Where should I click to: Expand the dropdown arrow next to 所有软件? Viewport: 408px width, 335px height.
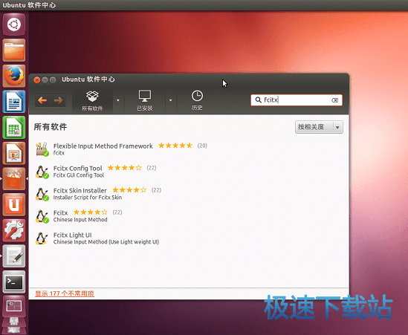(x=118, y=100)
